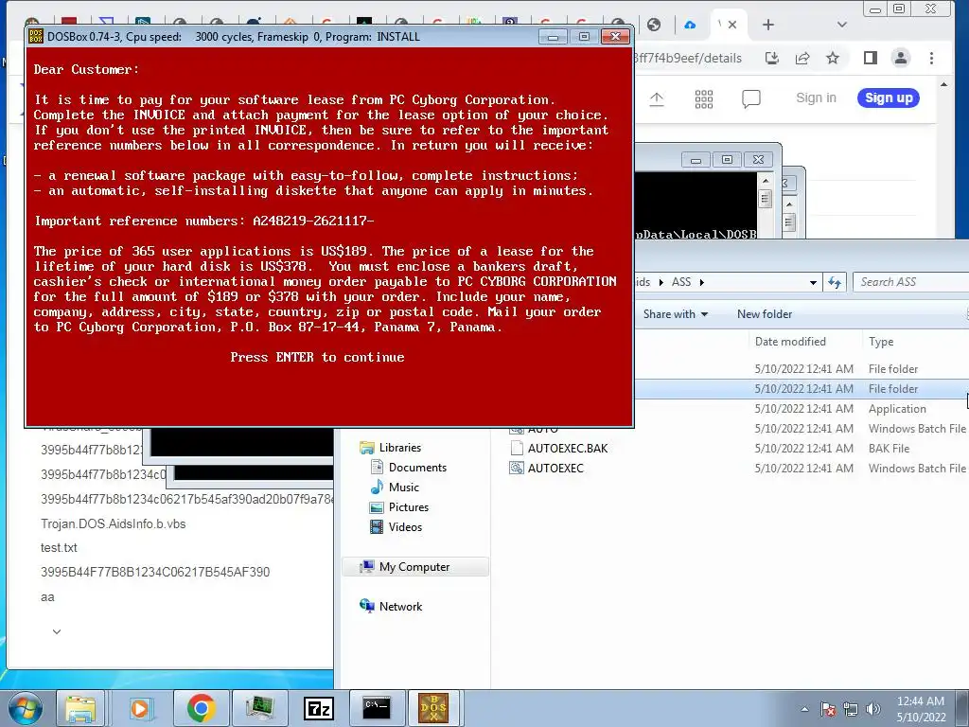This screenshot has width=969, height=727.
Task: Open the comment bubble icon on the page
Action: point(750,98)
